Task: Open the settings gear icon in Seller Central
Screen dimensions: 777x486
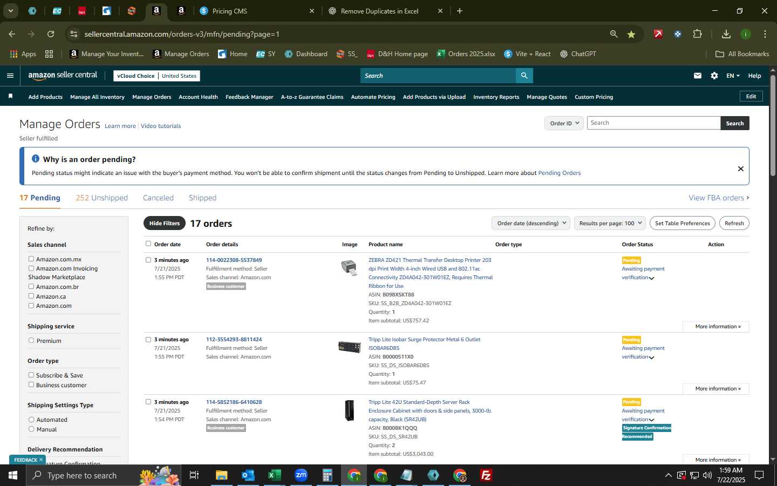Action: (x=714, y=76)
